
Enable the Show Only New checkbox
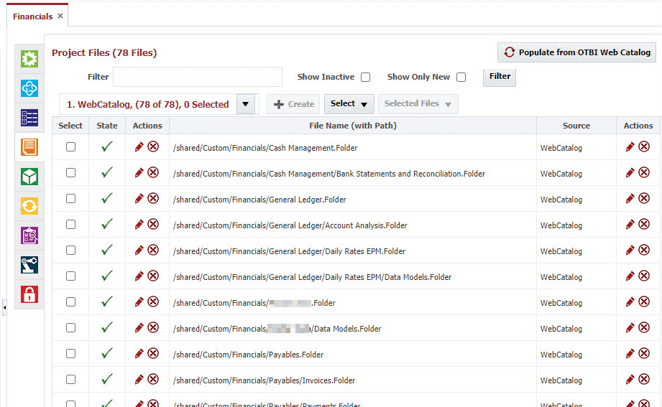tap(461, 78)
